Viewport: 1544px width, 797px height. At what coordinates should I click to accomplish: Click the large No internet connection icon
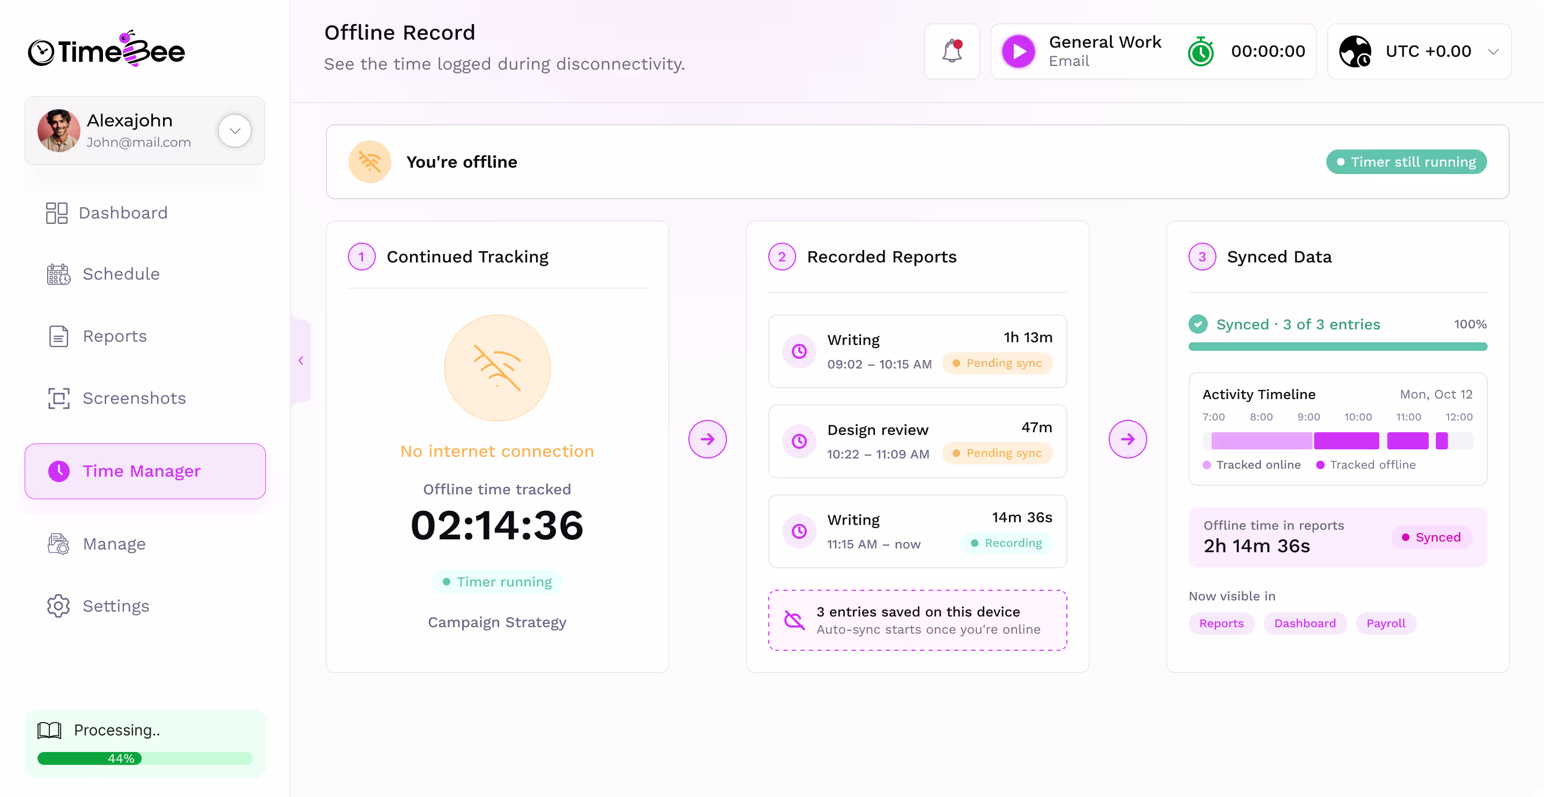(x=497, y=367)
